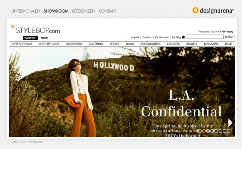Open NEW ARRIVALS category
242x181 pixels.
[x=22, y=44]
